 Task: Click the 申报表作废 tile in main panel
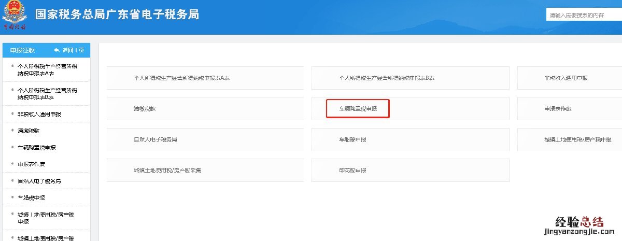[x=558, y=109]
